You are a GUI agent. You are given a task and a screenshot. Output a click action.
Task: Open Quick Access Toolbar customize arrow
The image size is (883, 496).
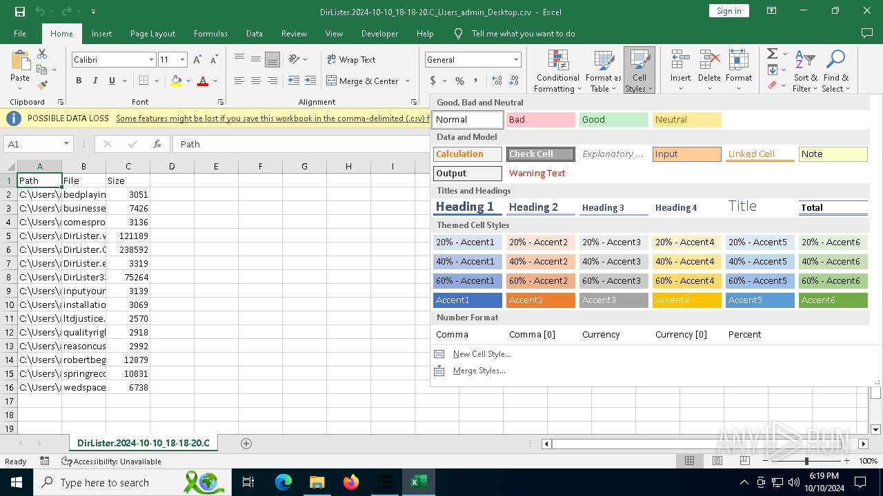[93, 12]
